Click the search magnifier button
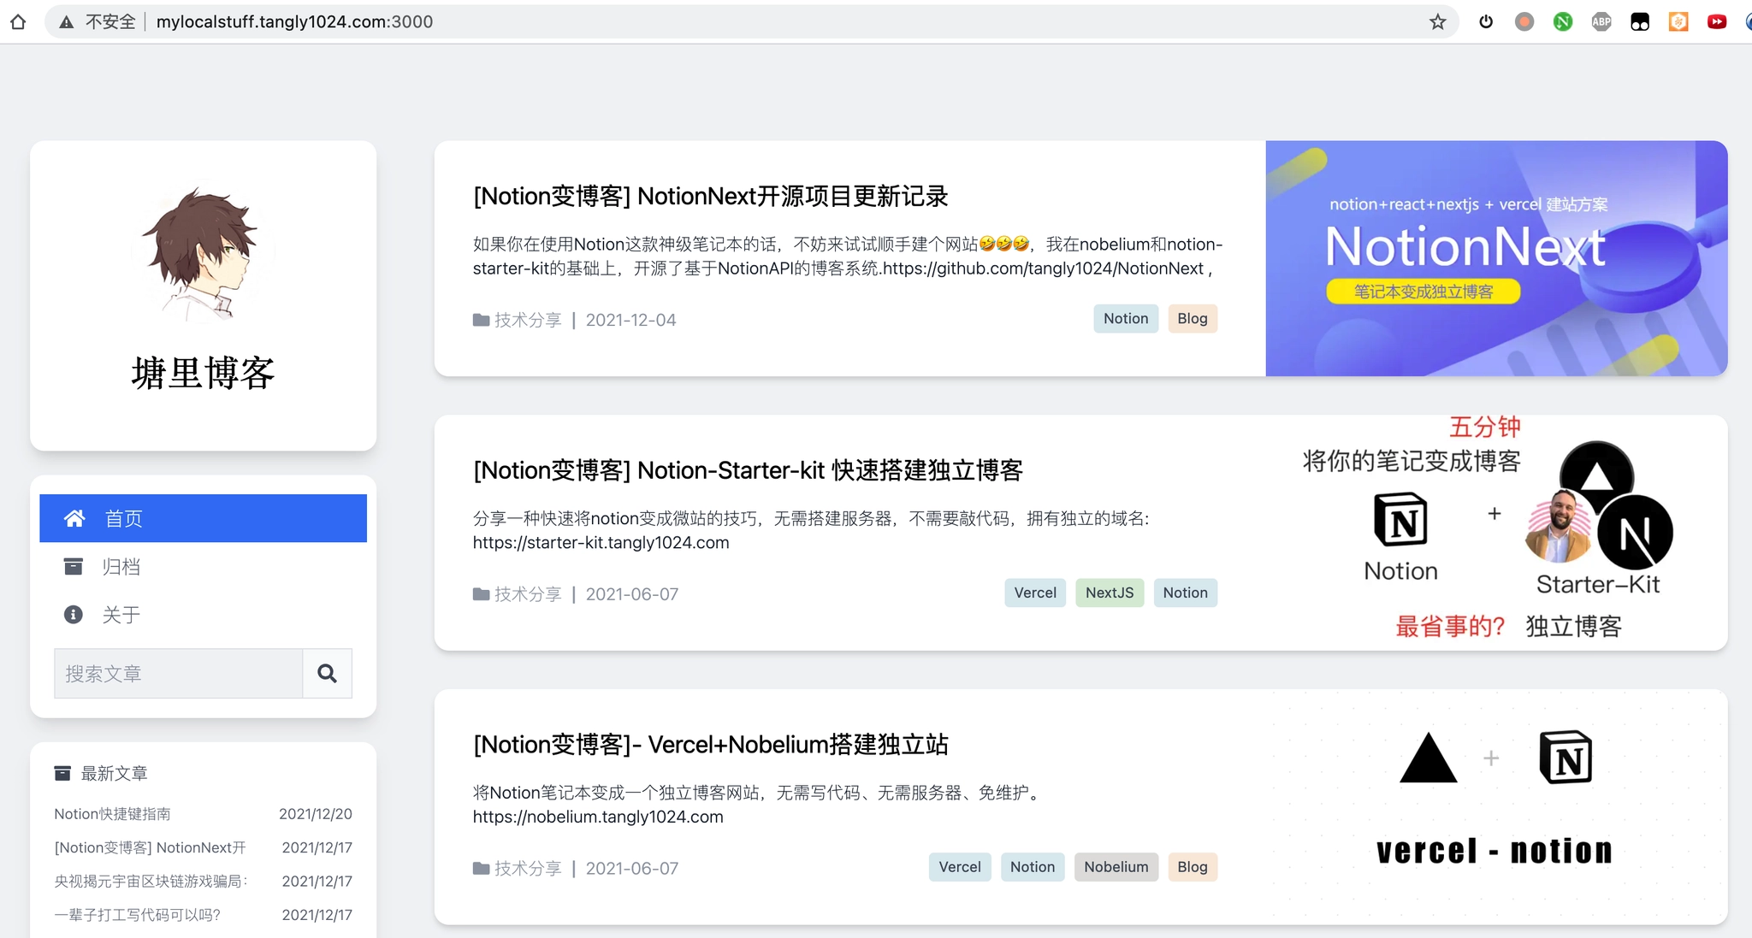 pos(327,673)
